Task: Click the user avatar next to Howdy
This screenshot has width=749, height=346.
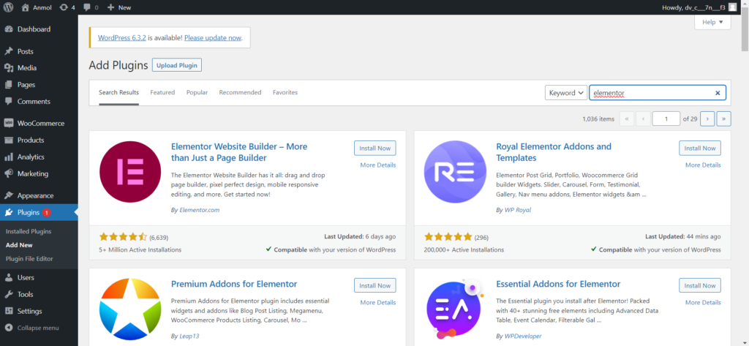Action: (x=732, y=7)
